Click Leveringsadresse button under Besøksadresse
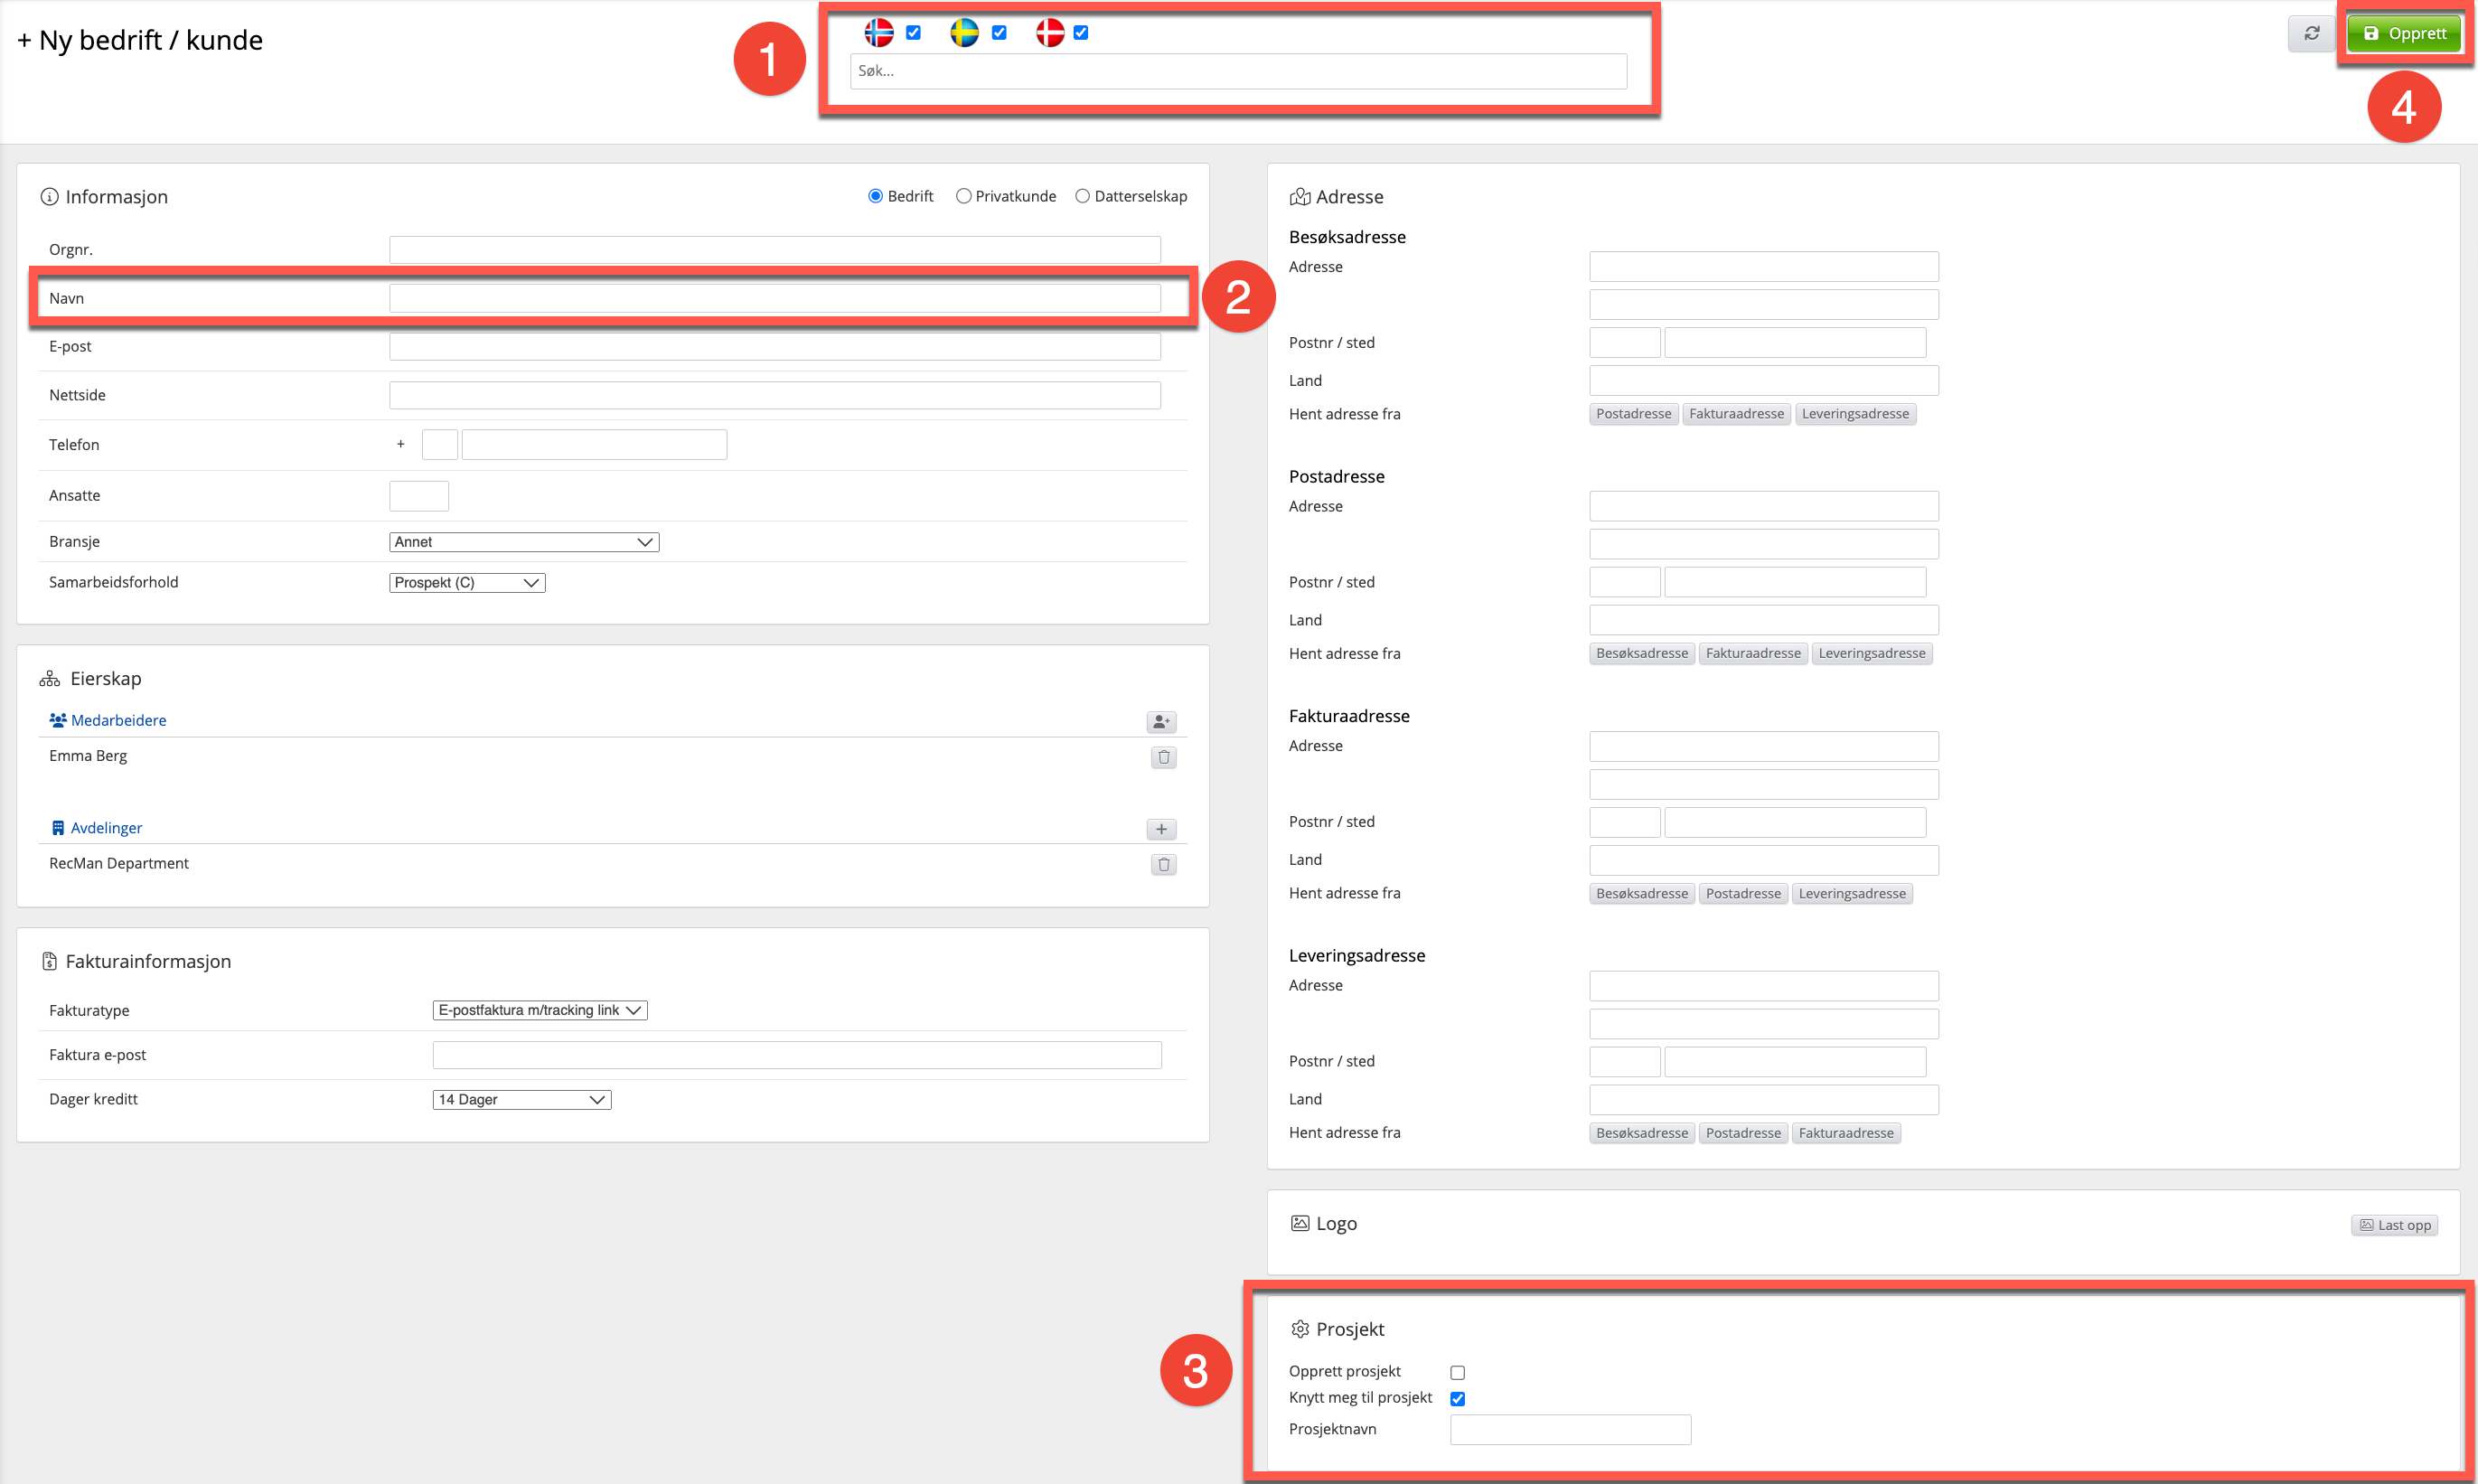Viewport: 2478px width, 1484px height. click(1855, 414)
